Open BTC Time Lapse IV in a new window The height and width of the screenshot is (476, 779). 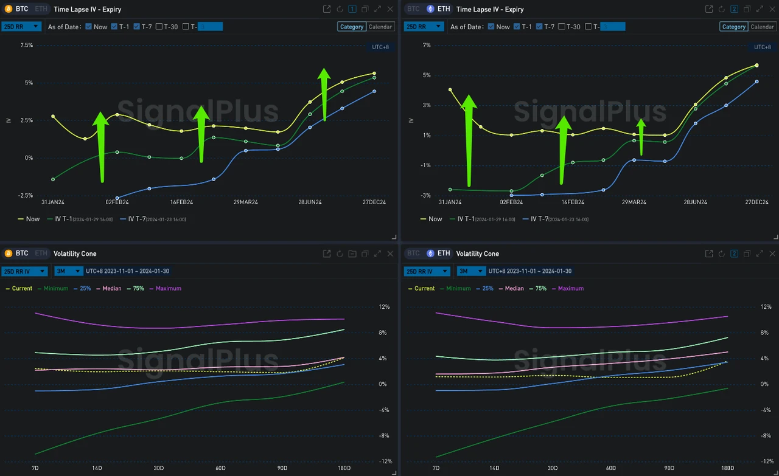click(327, 9)
